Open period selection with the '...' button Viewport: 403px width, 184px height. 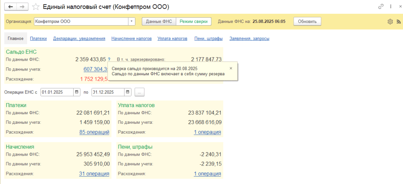[140, 92]
